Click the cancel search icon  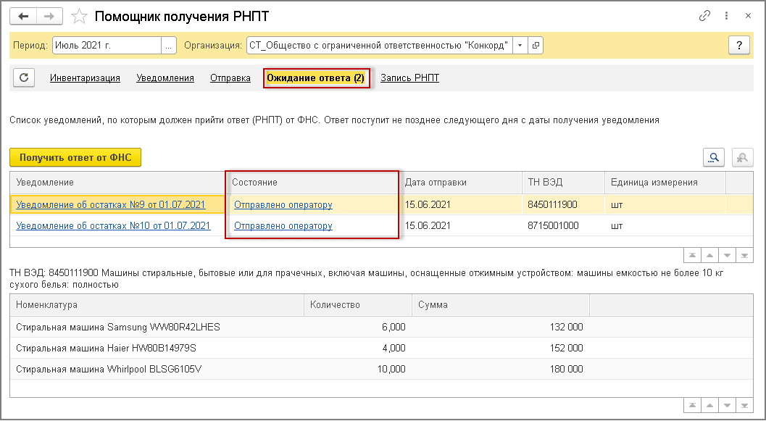(741, 158)
